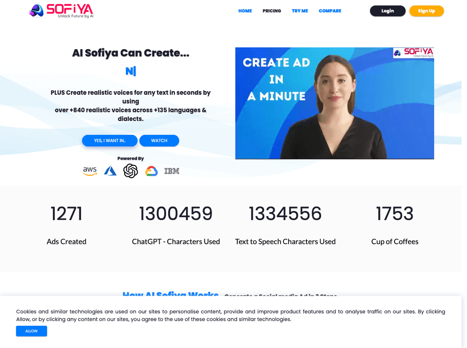Click the IBM logo
467x348 pixels.
(x=172, y=171)
